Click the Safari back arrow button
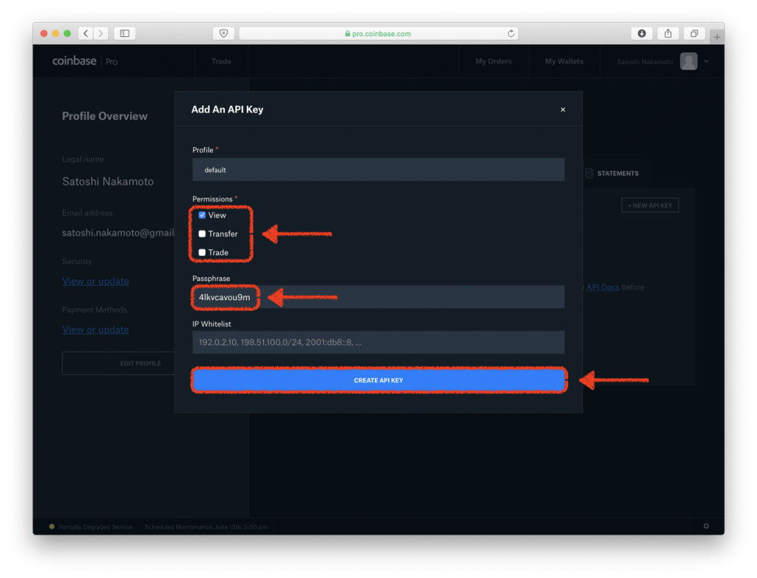The image size is (757, 578). pos(86,33)
